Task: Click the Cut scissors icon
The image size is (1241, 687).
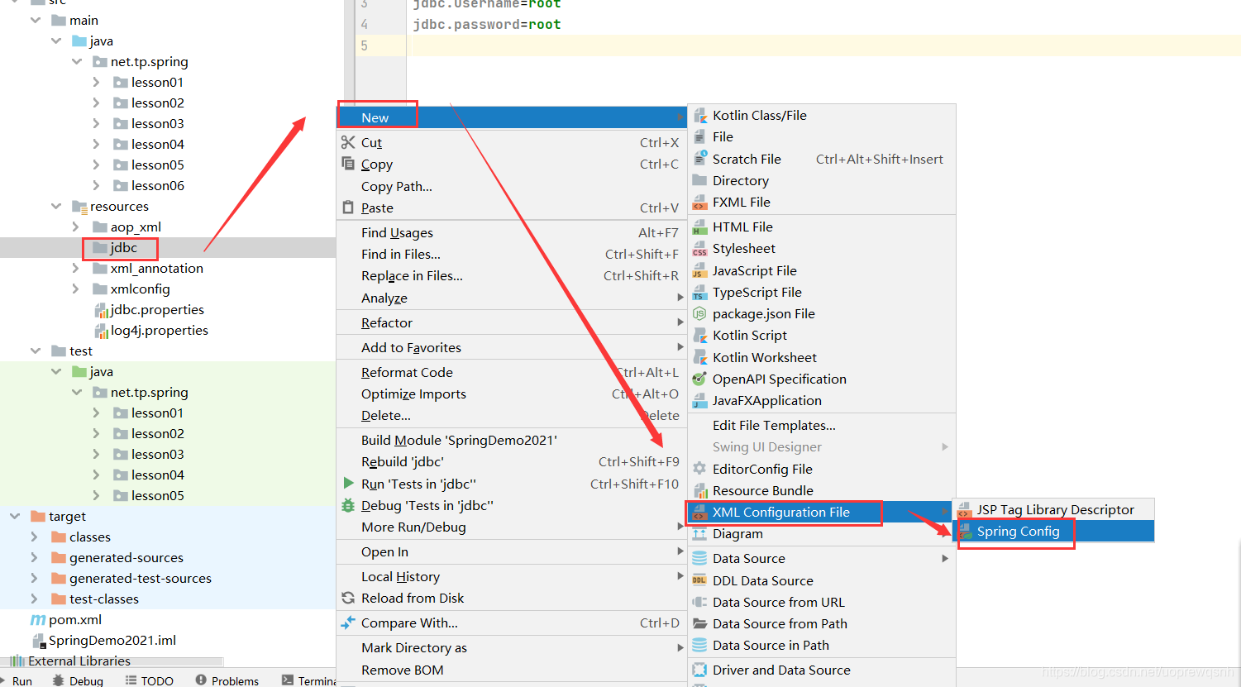Action: pos(348,143)
